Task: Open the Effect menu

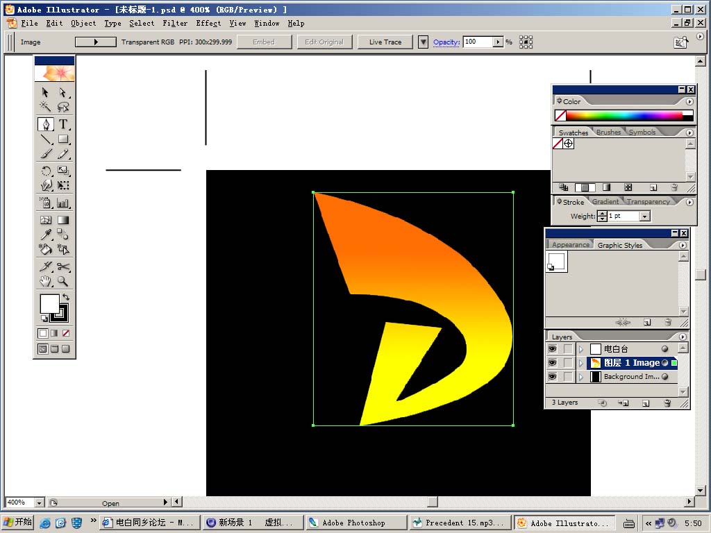Action: [208, 23]
